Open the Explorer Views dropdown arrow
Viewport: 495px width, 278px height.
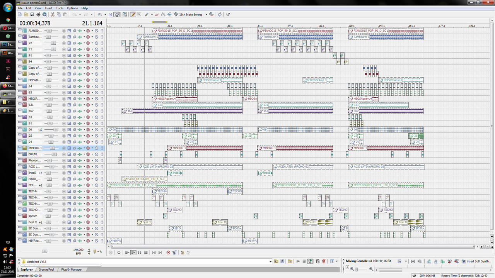(337, 261)
